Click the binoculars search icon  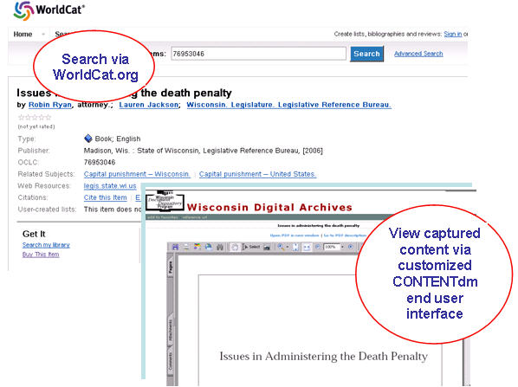[x=220, y=247]
